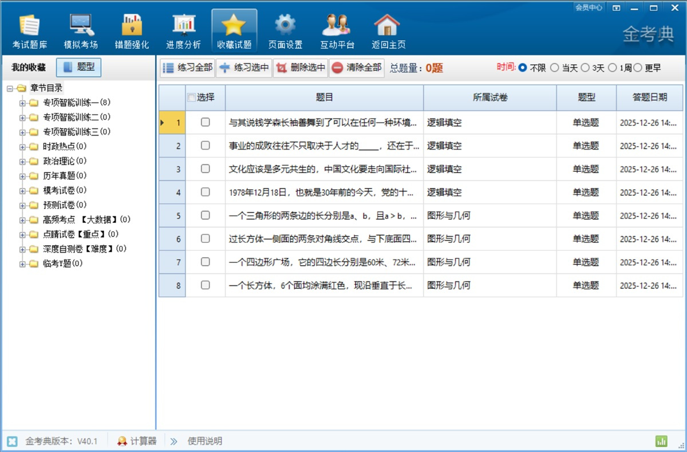Screen dimensions: 687x452
Task: Click the 练习全部 practice all button
Action: click(188, 68)
